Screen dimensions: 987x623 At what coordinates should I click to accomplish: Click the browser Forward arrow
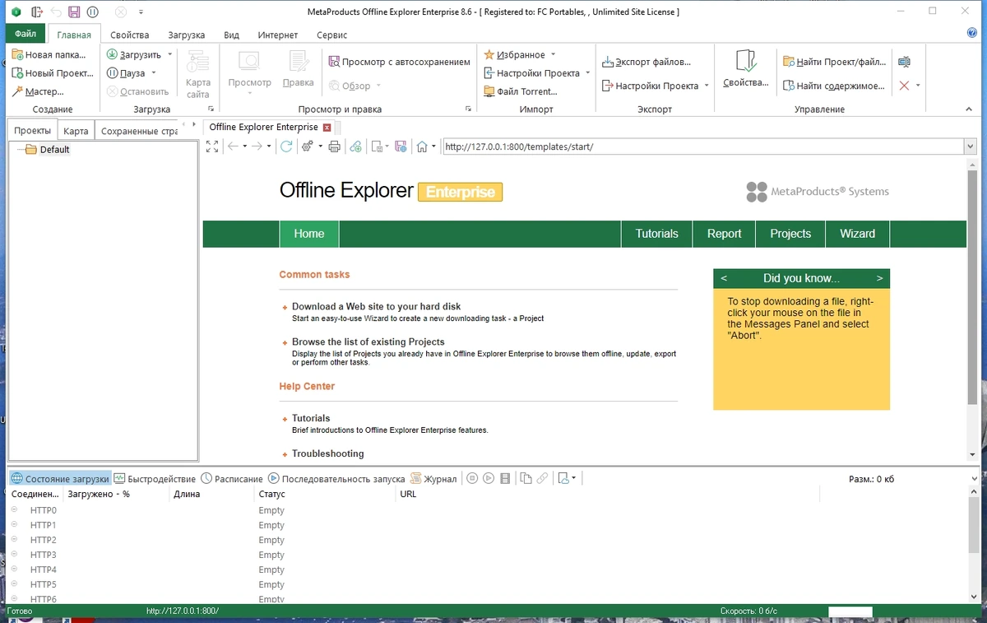coord(257,146)
